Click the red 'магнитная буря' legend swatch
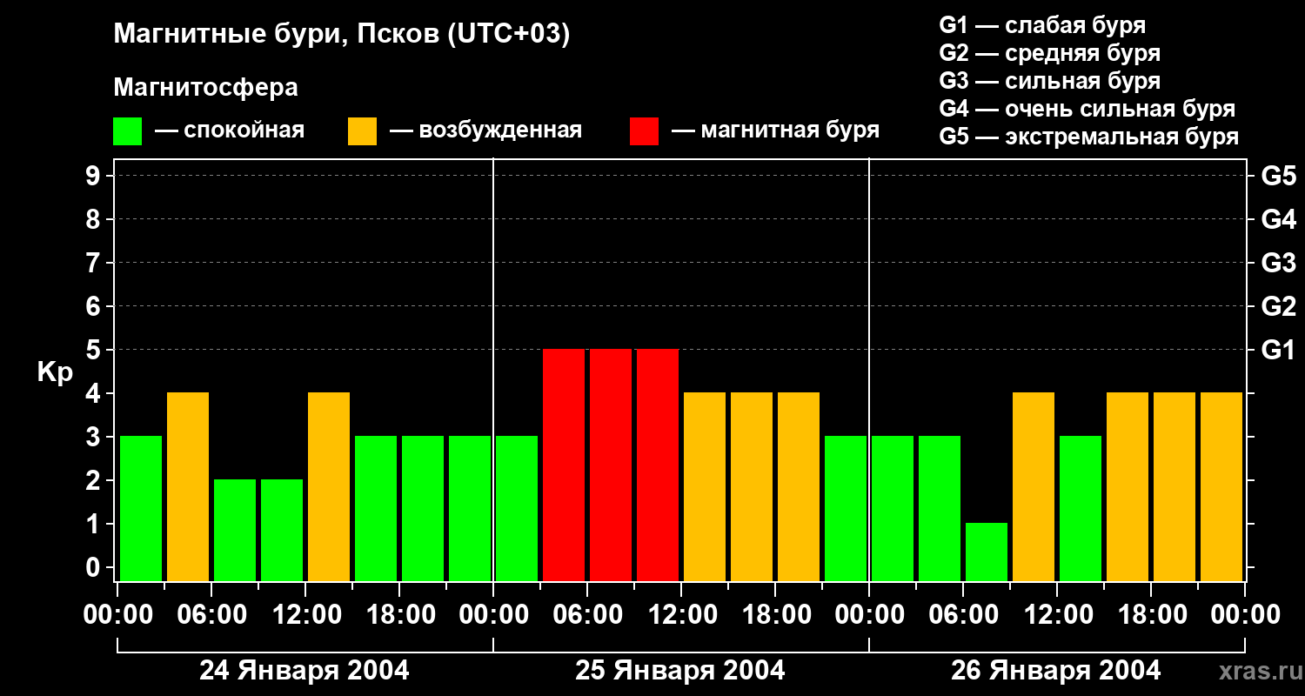 coord(644,131)
